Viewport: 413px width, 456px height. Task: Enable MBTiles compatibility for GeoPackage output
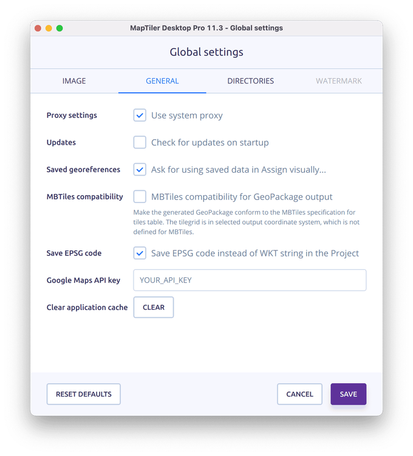[x=140, y=196]
